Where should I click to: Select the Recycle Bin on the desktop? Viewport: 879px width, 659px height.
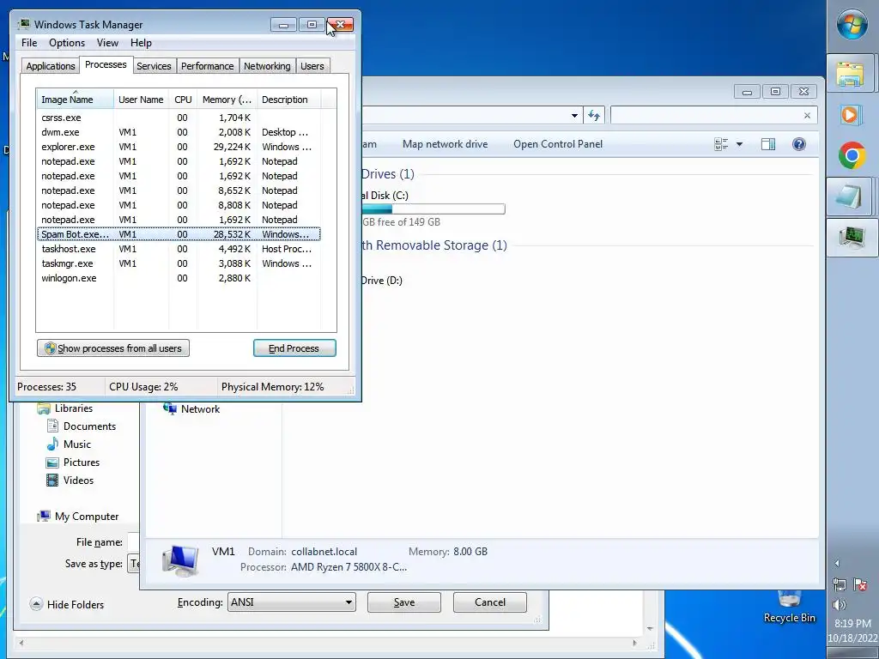pyautogui.click(x=790, y=608)
